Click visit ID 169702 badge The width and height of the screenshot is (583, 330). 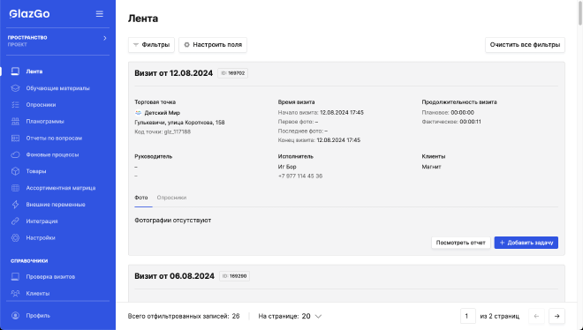pos(232,73)
